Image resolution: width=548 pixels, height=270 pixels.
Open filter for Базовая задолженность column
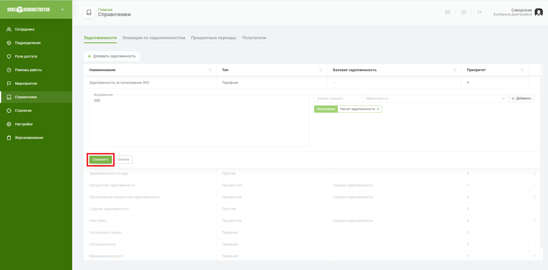pos(455,70)
